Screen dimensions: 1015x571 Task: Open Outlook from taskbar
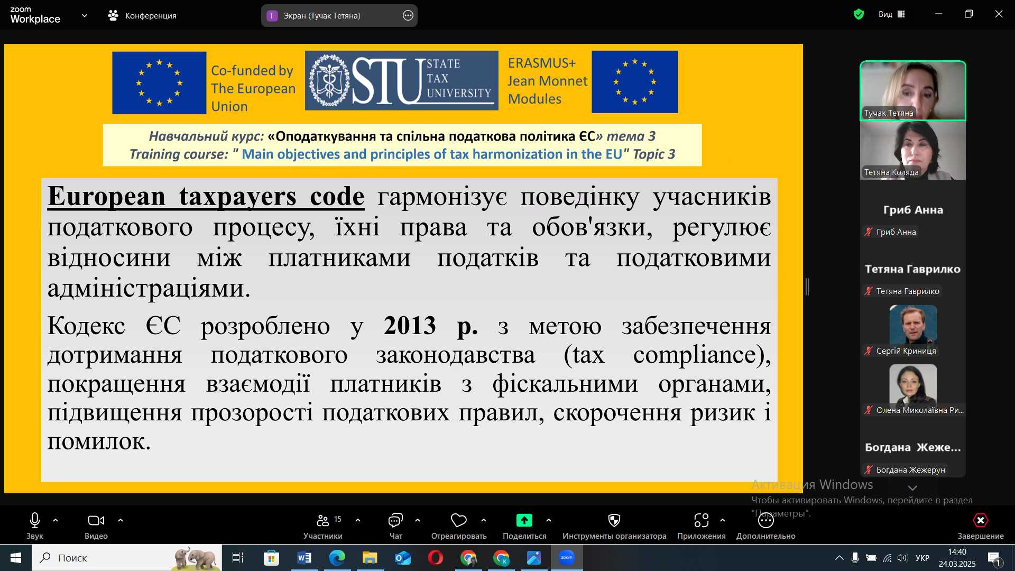403,558
